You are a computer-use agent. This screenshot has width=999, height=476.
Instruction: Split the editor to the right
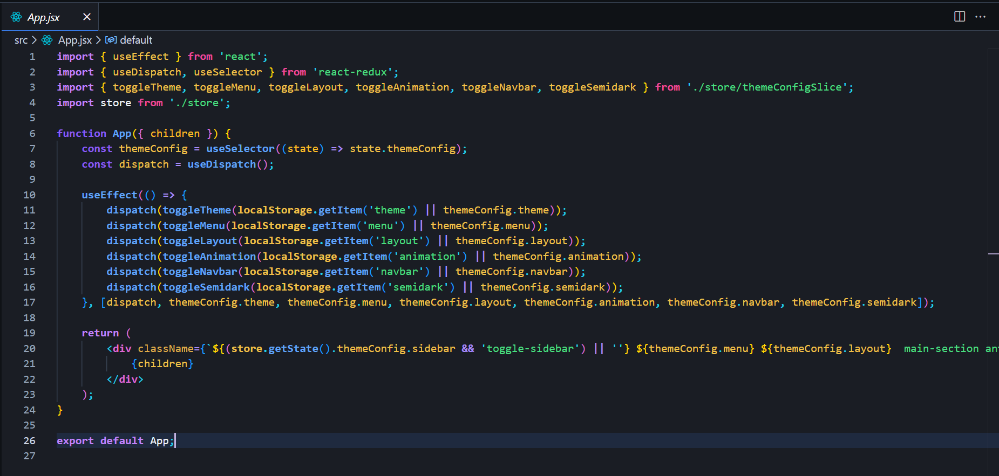coord(960,16)
